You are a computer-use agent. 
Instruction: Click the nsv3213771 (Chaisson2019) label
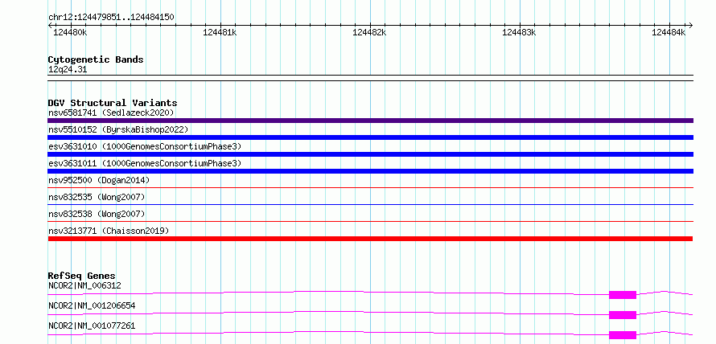[109, 231]
